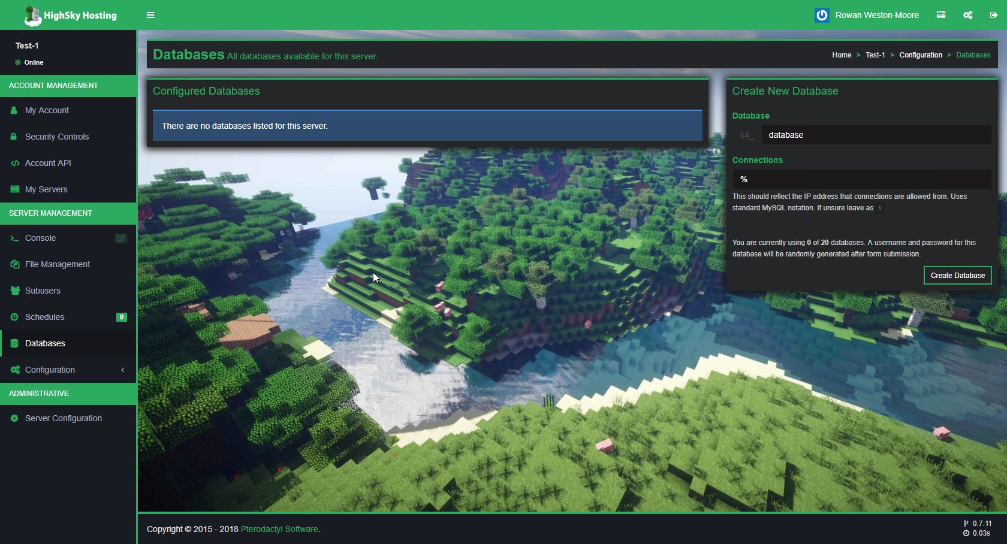Click Home in the breadcrumb

point(841,55)
